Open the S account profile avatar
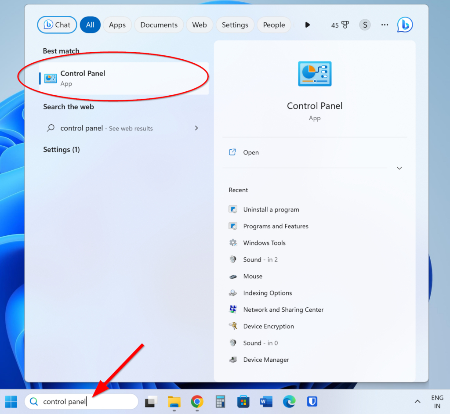Viewport: 450px width, 414px height. [365, 25]
